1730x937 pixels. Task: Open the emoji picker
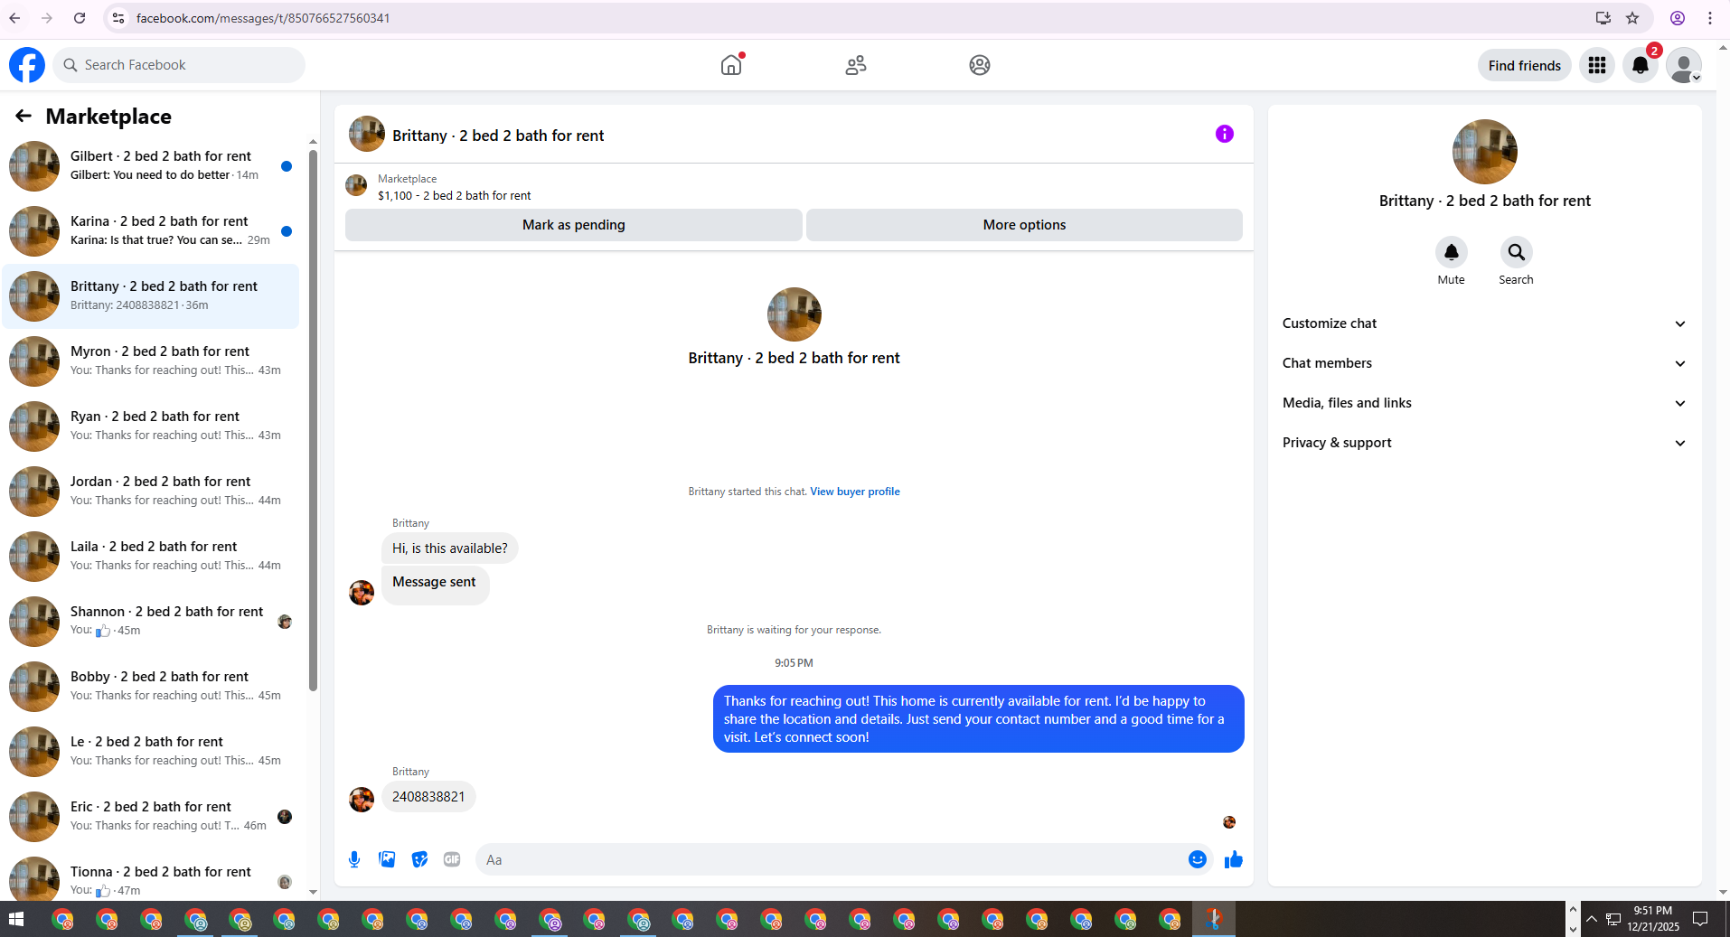[x=1198, y=859]
